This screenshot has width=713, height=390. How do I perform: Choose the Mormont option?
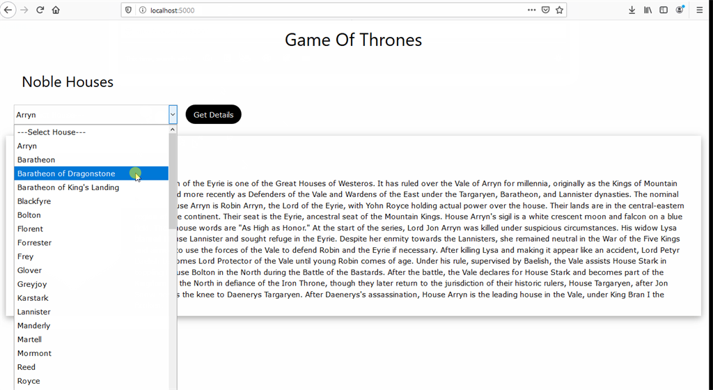click(91, 353)
